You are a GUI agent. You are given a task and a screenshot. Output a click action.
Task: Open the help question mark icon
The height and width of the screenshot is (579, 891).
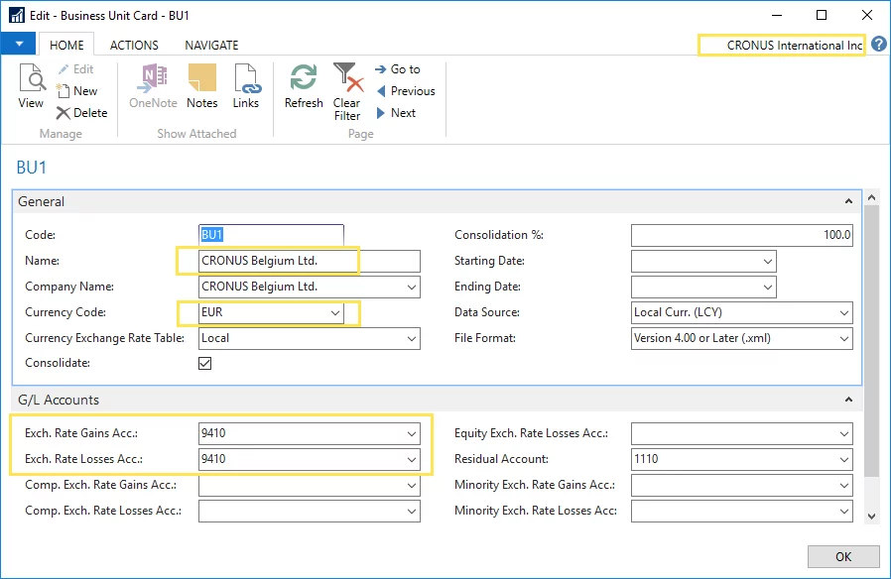(878, 45)
